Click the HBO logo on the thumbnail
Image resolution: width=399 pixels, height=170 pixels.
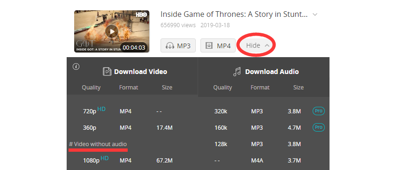click(141, 15)
